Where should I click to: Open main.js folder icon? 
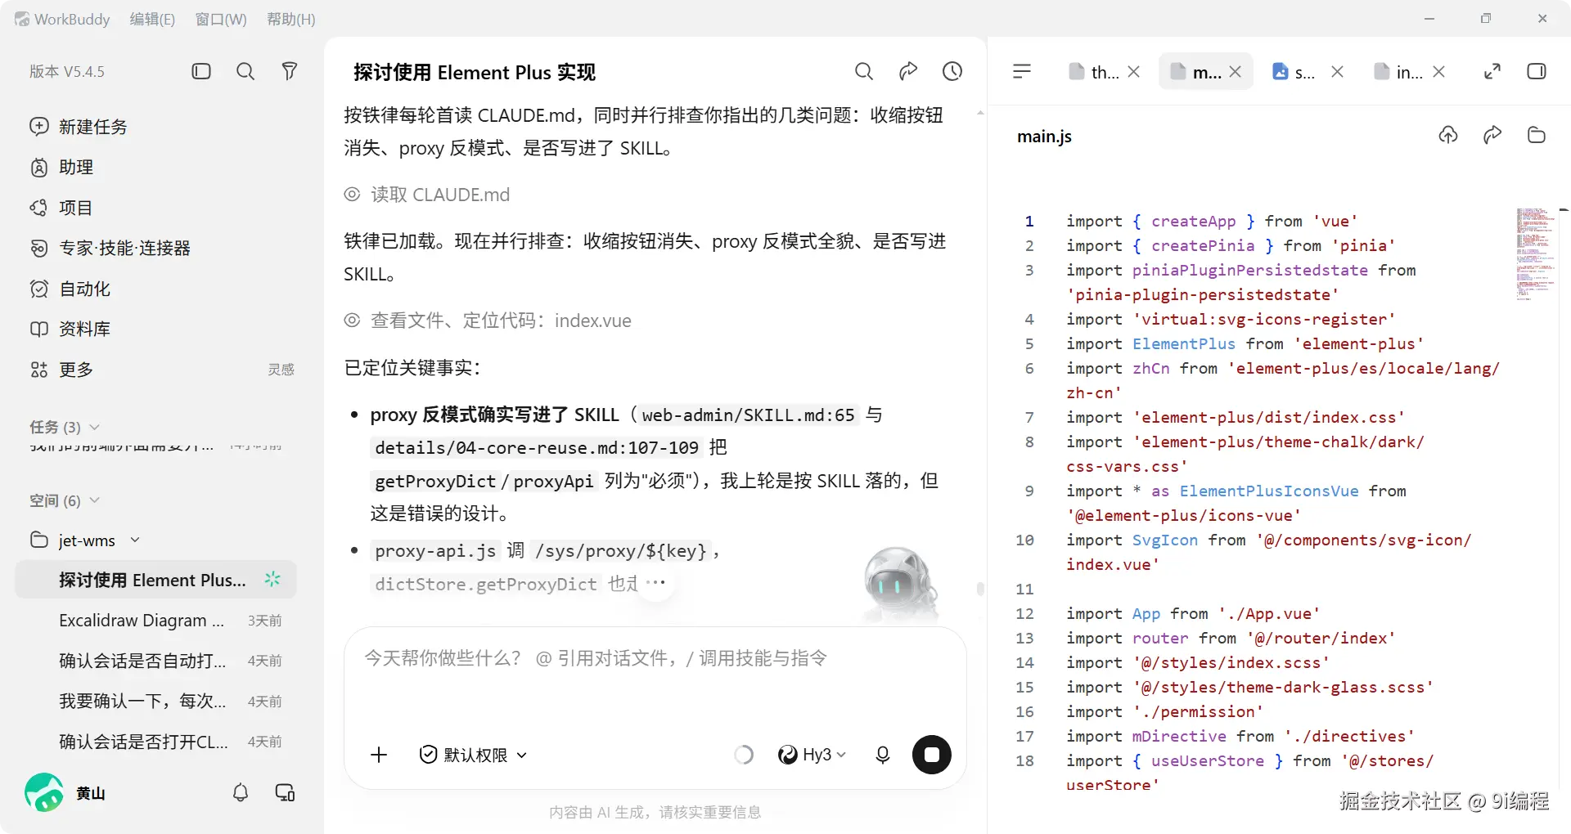[1537, 135]
